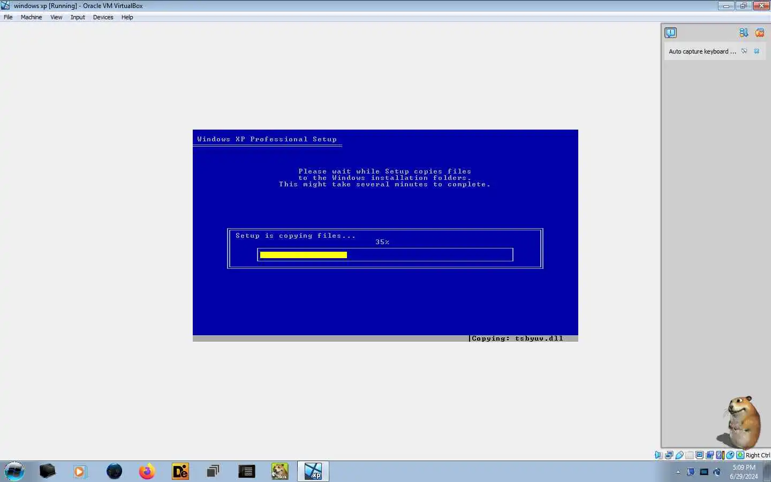The image size is (771, 482).
Task: Switch to the Windows XP VM taskbar button
Action: pos(313,471)
